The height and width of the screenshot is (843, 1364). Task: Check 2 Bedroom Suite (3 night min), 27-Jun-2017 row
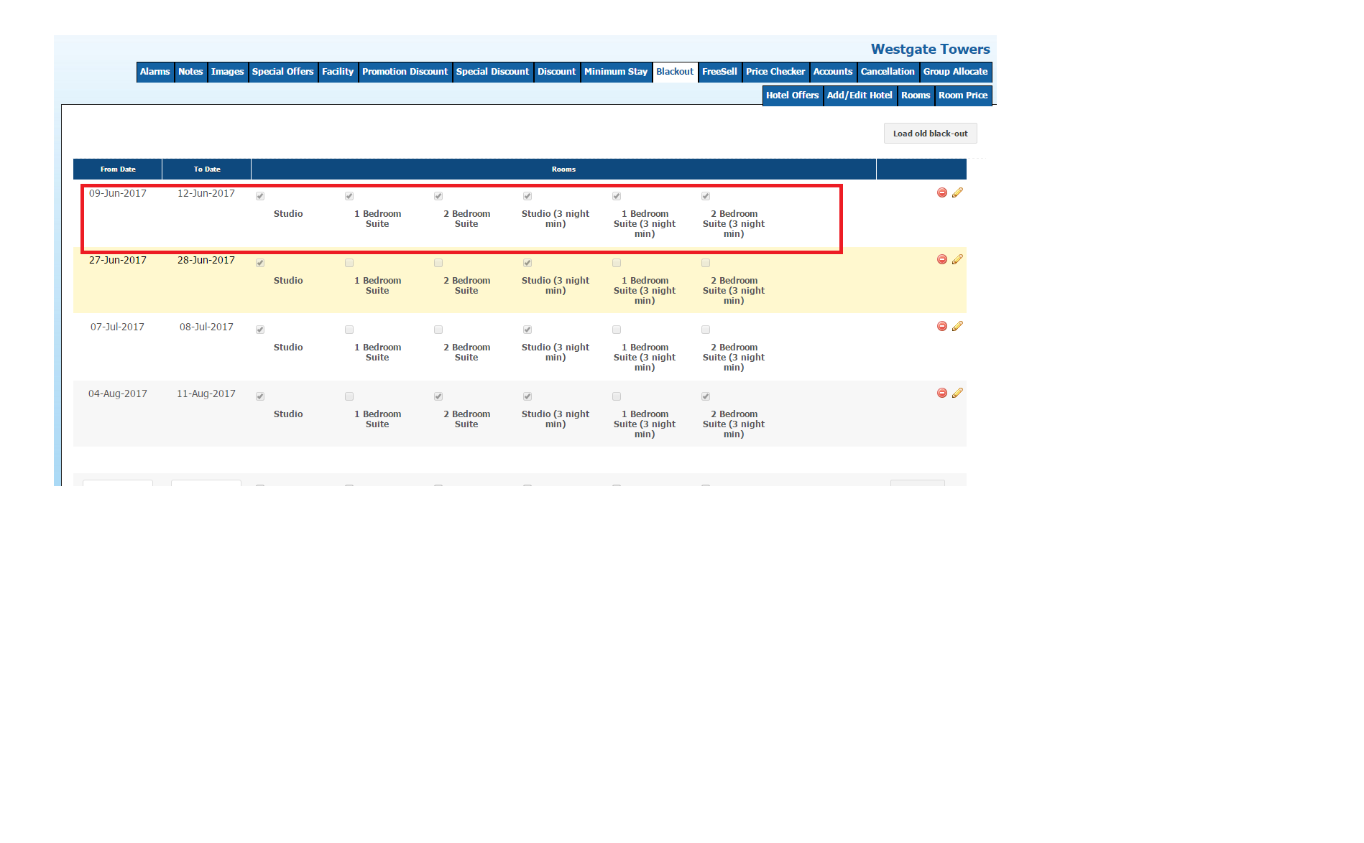point(706,263)
